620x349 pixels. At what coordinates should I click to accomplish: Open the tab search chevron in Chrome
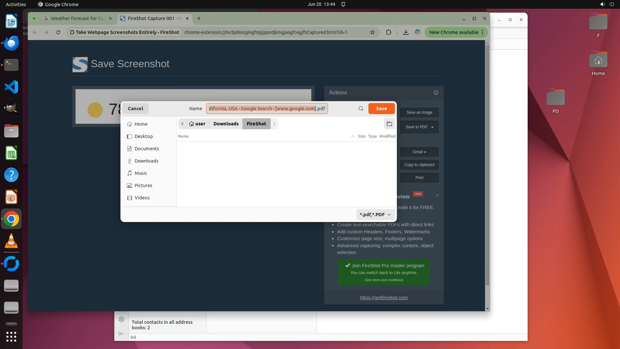click(x=34, y=18)
